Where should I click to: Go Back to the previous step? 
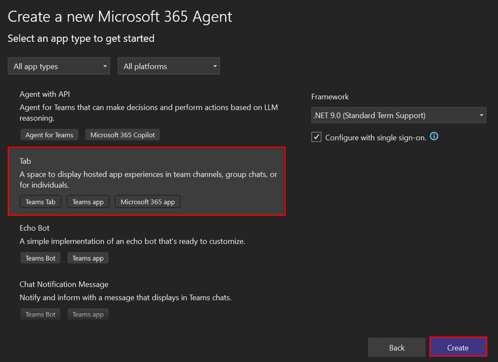397,348
